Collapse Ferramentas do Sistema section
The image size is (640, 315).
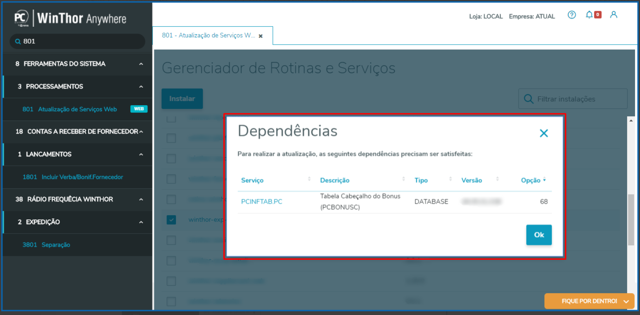(141, 64)
